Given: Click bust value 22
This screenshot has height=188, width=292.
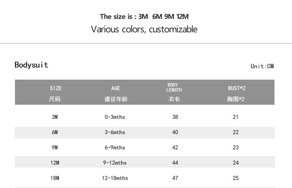Looking at the screenshot, I should pyautogui.click(x=236, y=132).
